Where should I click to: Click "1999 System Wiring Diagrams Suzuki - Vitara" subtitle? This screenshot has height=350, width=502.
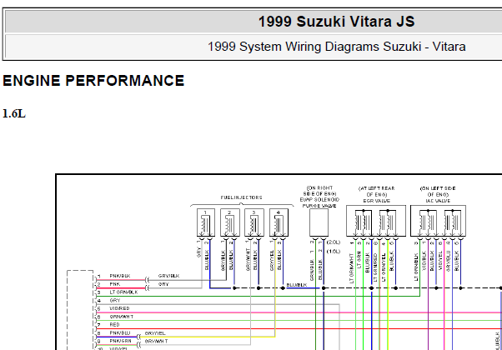coord(337,47)
